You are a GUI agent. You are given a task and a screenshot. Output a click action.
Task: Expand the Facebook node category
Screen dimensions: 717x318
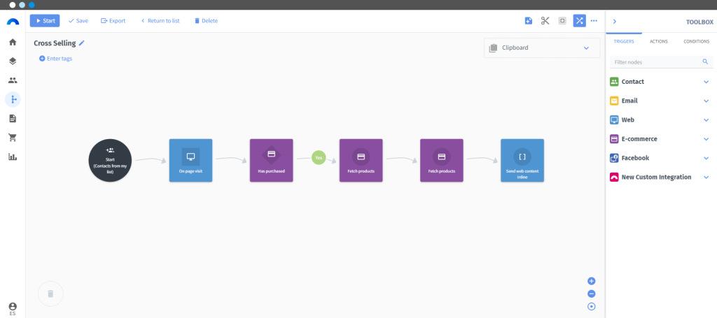706,159
